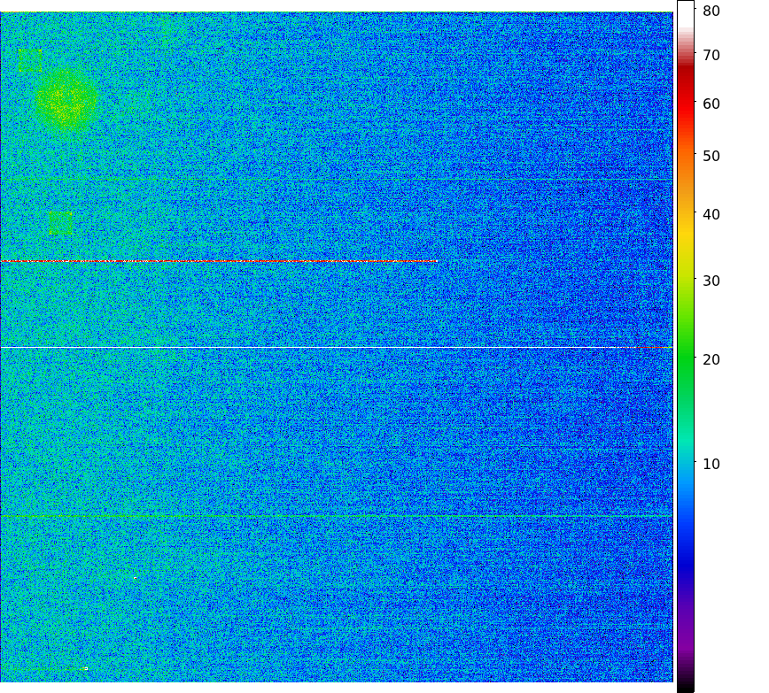Click the colorbar tick label 60
The height and width of the screenshot is (693, 769).
tap(711, 104)
